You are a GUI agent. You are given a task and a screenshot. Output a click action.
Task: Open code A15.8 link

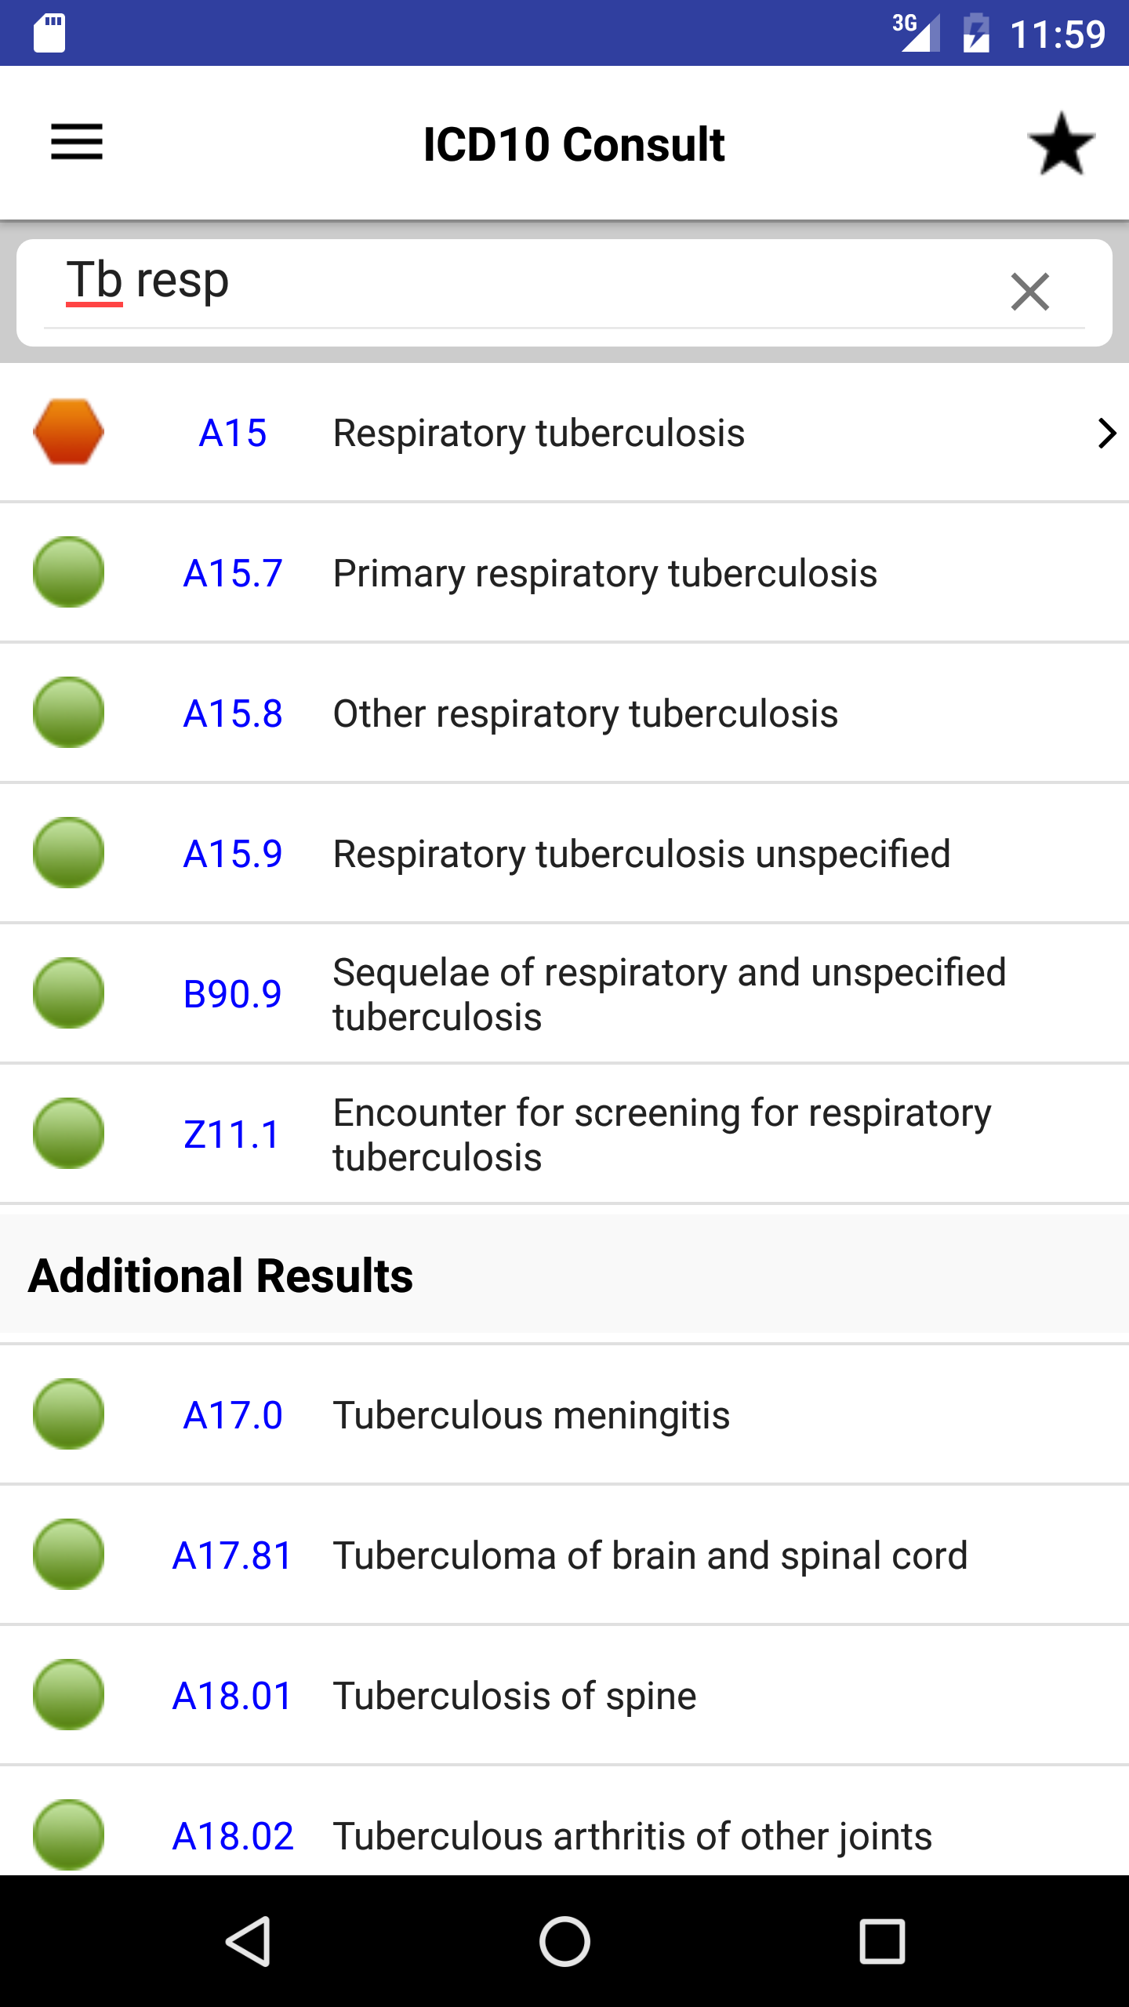[233, 713]
